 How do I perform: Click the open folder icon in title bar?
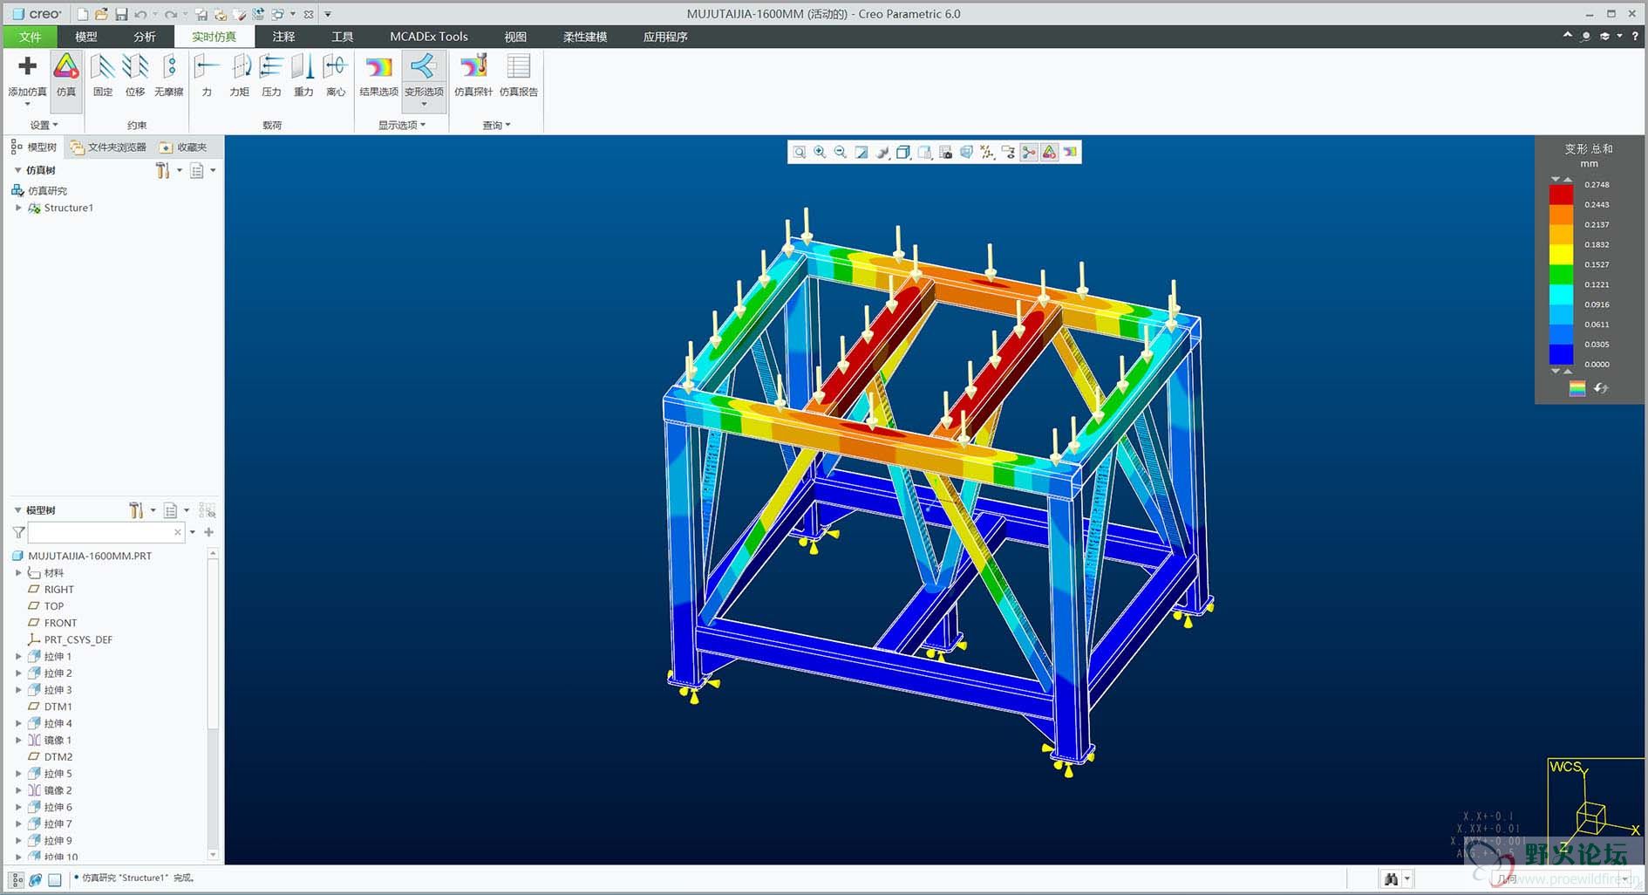pyautogui.click(x=102, y=14)
